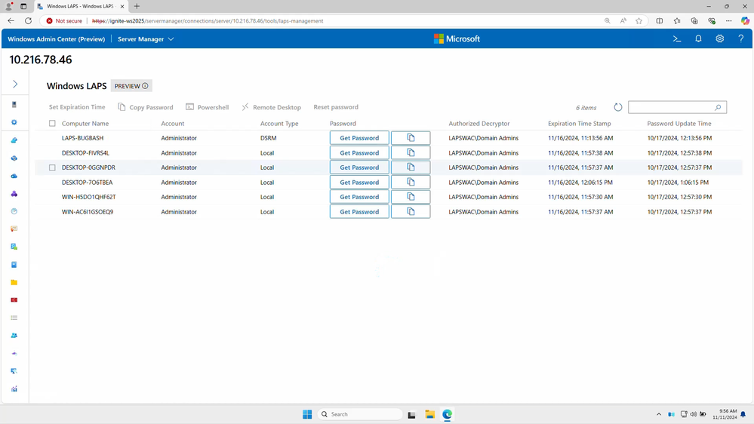This screenshot has height=424, width=754.
Task: Get Password for DESKTOP-0GGNPDR
Action: [x=359, y=167]
